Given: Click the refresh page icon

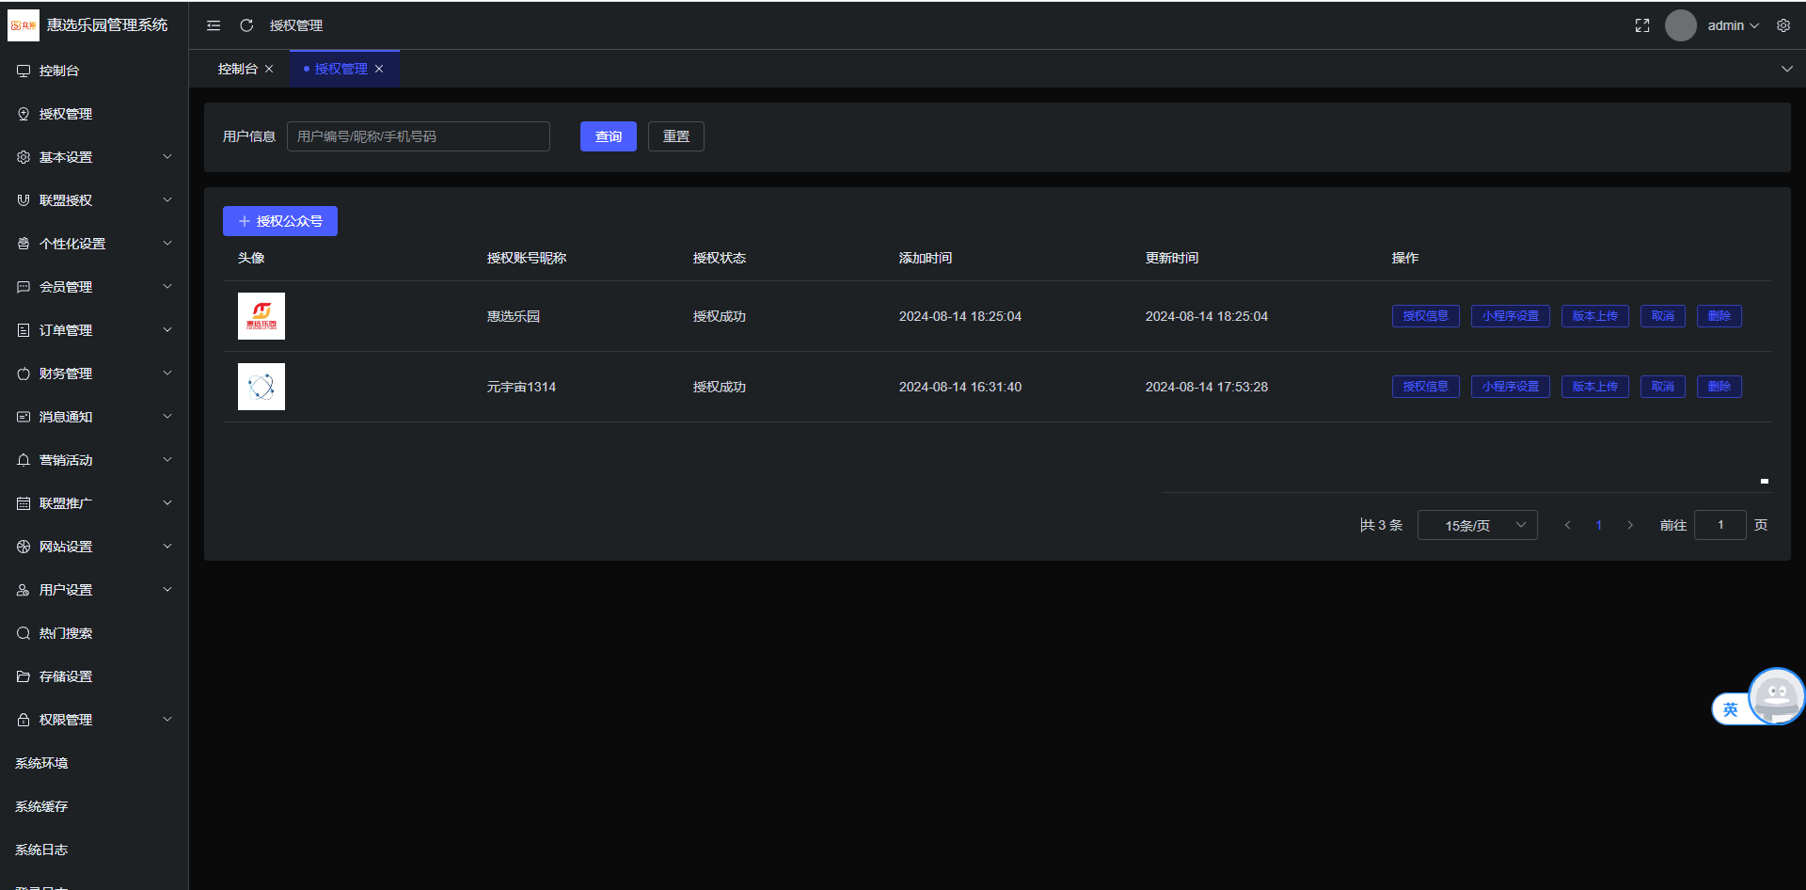Looking at the screenshot, I should click(x=246, y=25).
